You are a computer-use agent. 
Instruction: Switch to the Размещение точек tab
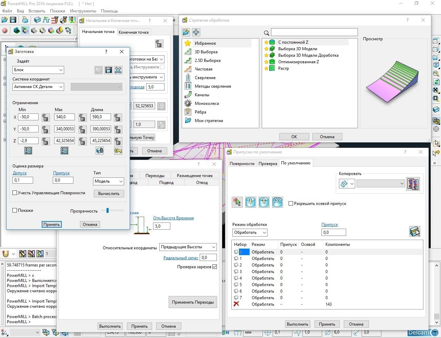pos(195,176)
